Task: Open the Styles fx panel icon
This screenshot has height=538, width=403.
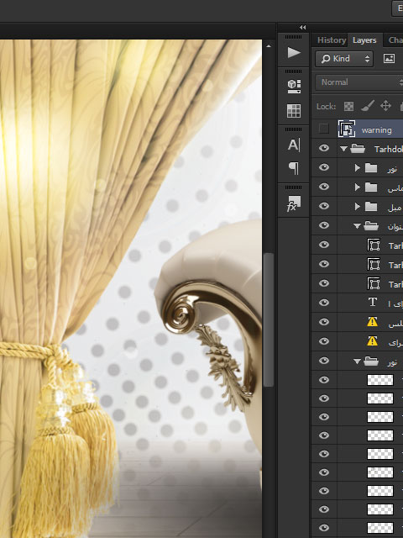Action: click(x=294, y=203)
